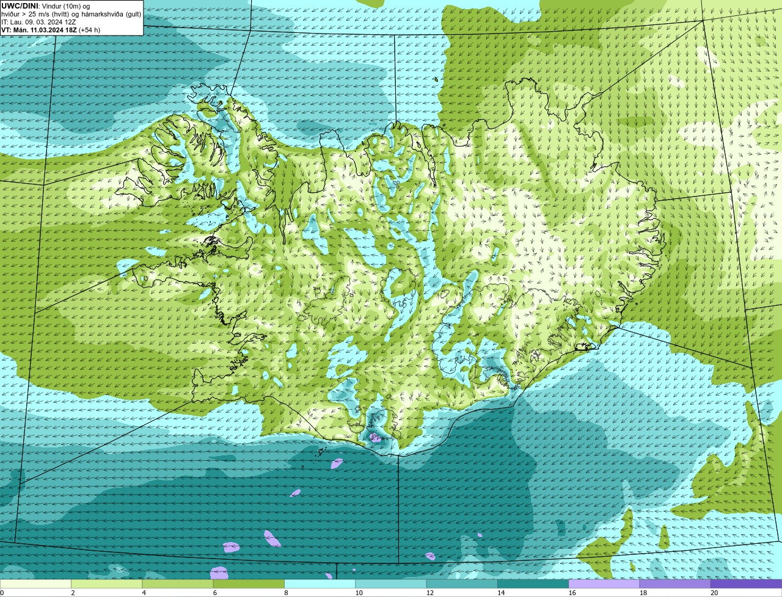Click the legend scale label '16'
Screen dimensions: 782x597
coord(572,593)
